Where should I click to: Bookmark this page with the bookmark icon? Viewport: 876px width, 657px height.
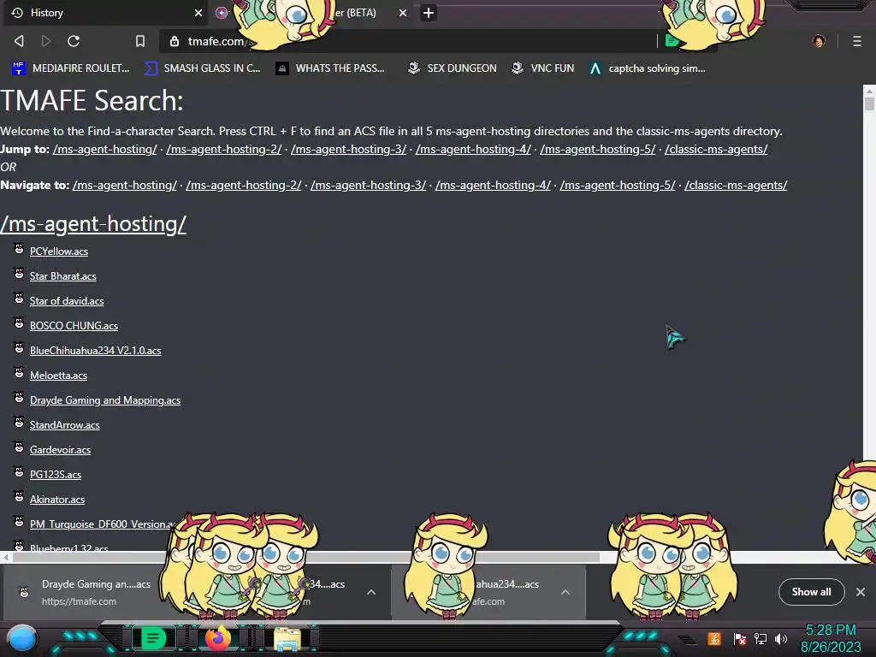click(x=140, y=41)
